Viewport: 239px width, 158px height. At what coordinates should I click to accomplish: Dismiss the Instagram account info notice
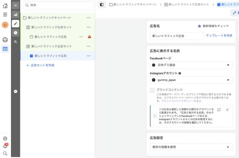pyautogui.click(x=227, y=110)
